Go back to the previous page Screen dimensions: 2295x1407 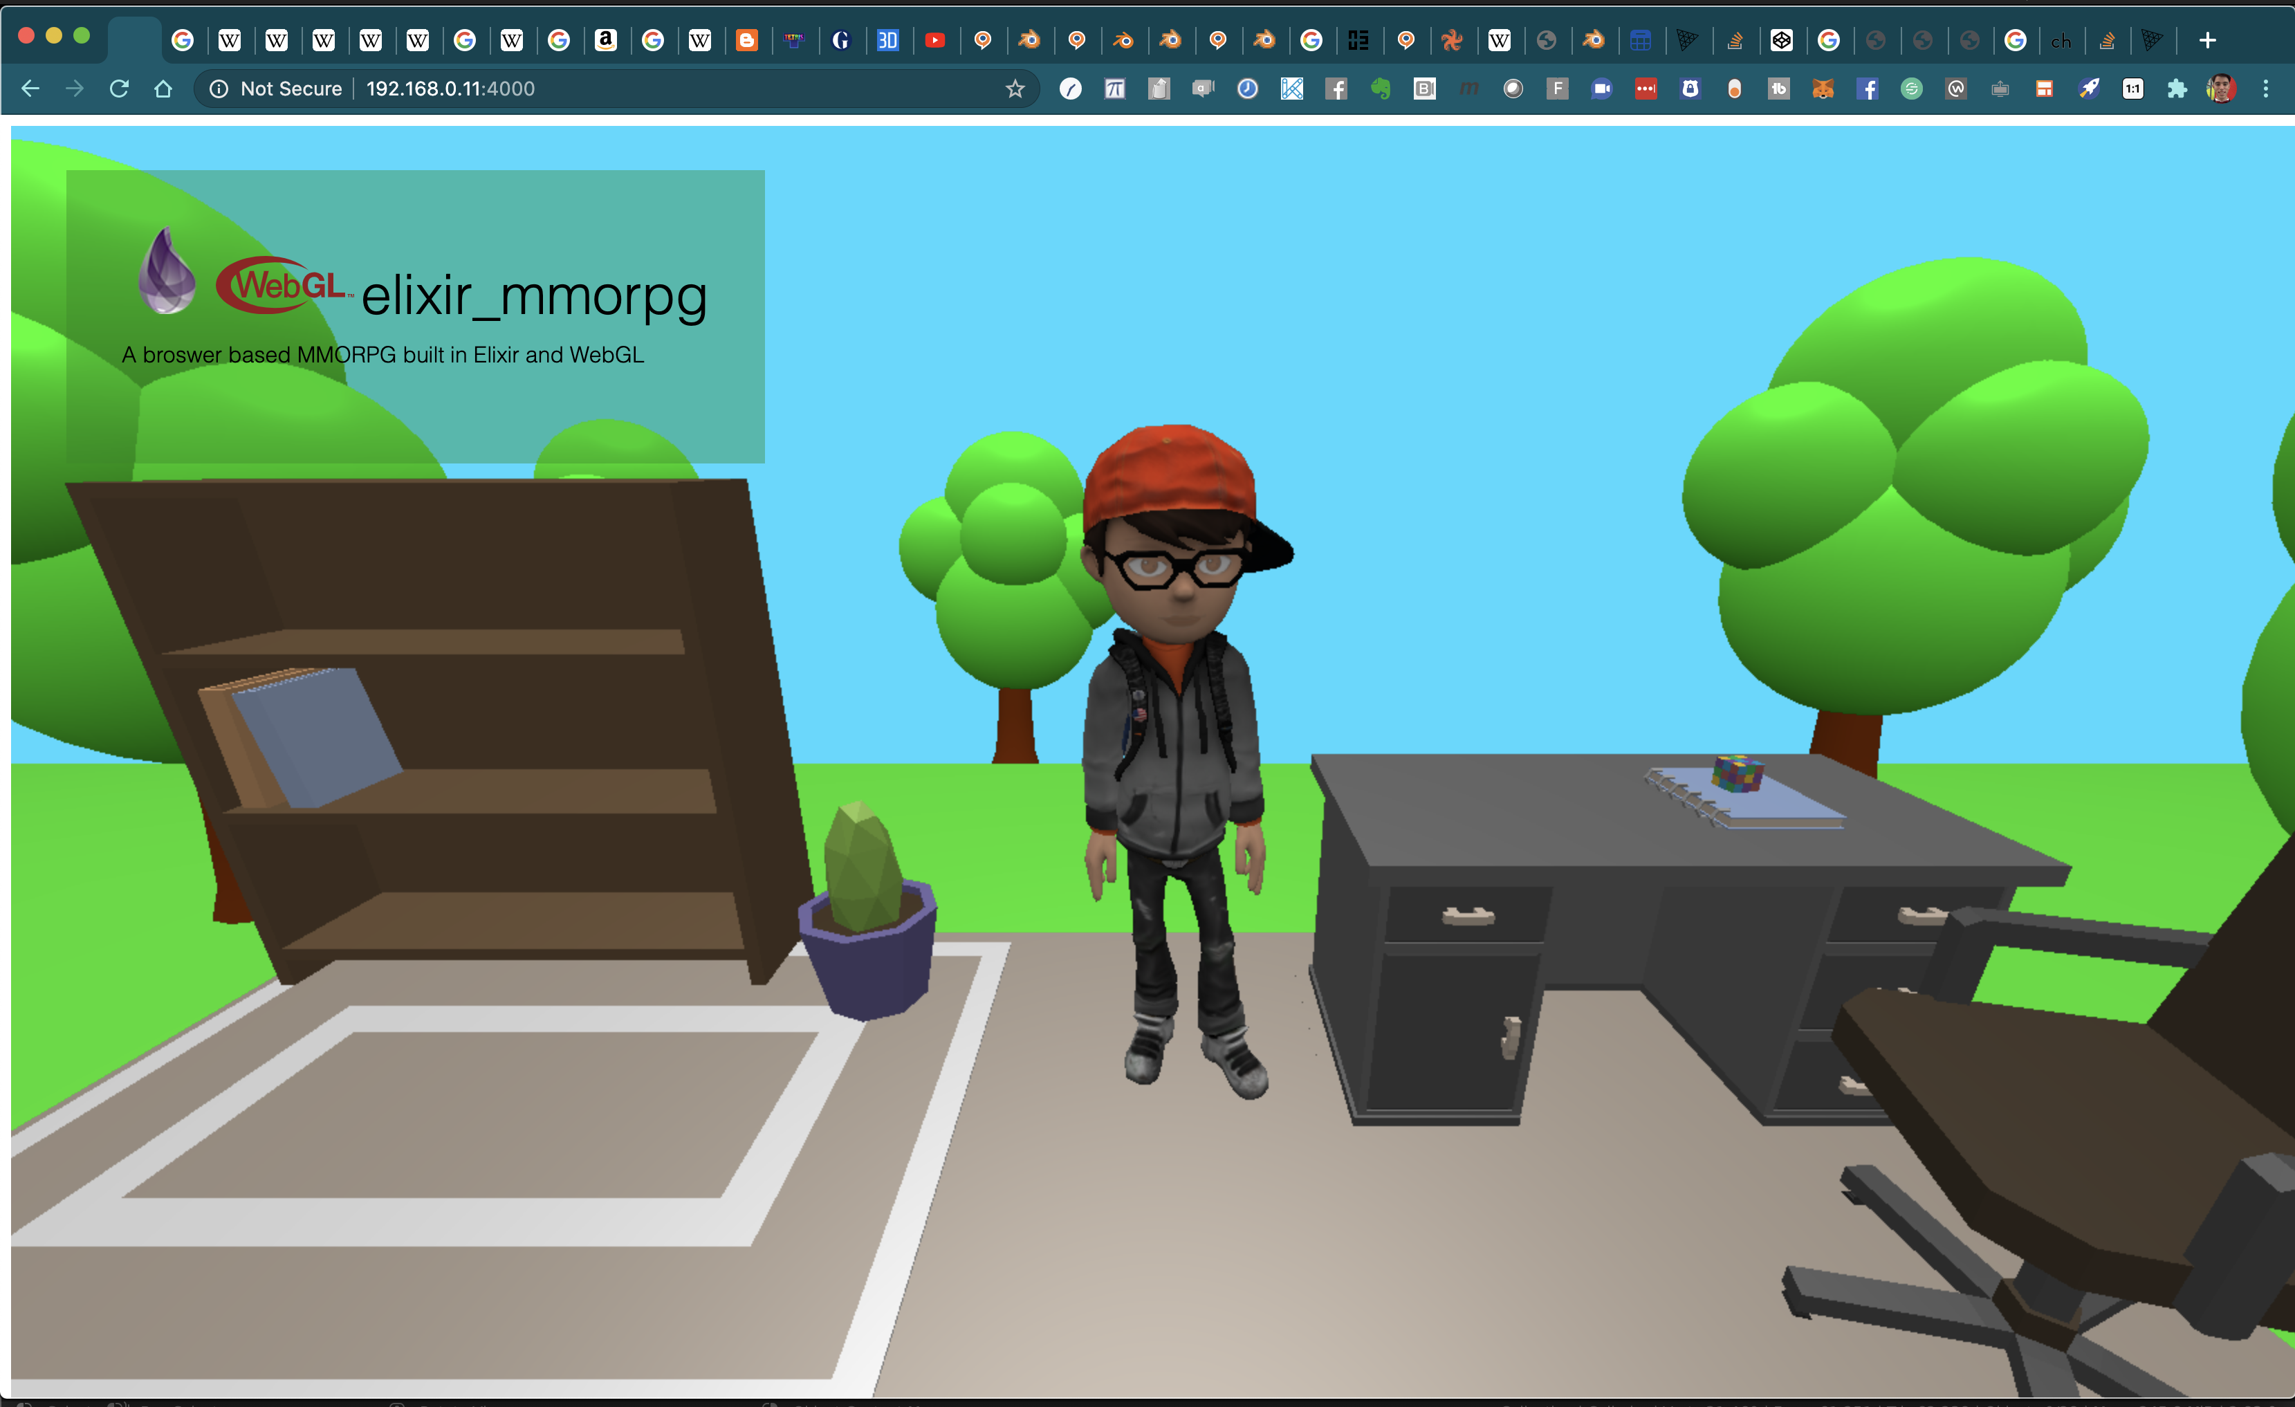click(30, 89)
